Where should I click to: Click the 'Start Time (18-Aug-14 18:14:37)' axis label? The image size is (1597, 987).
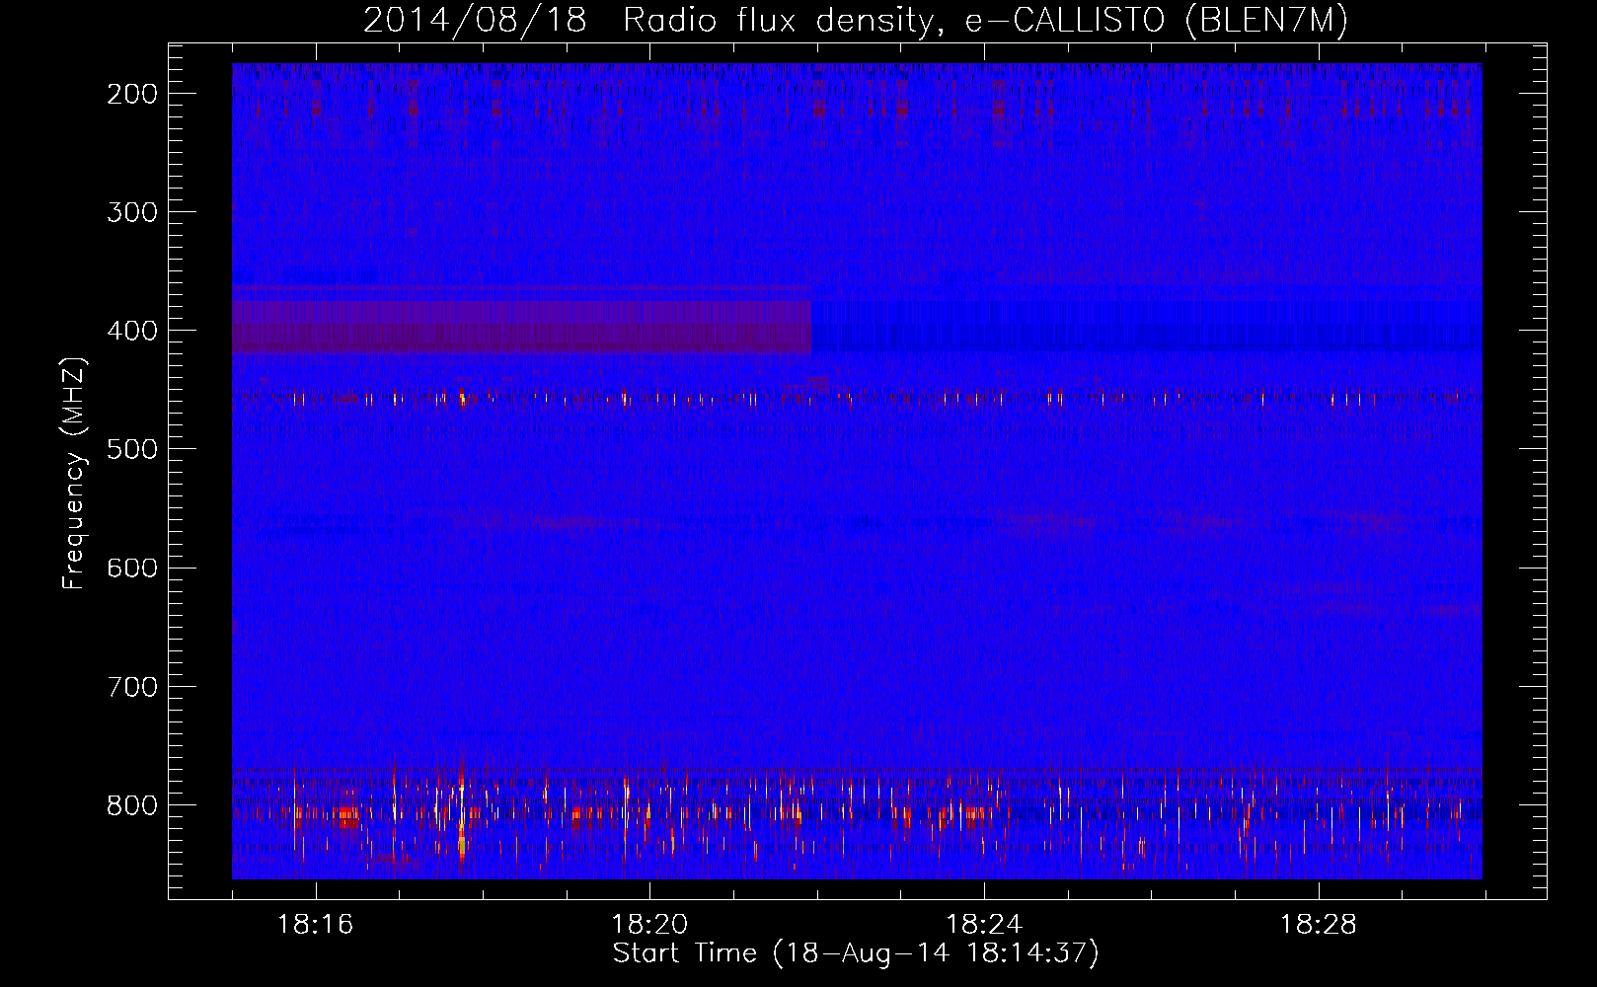(856, 953)
